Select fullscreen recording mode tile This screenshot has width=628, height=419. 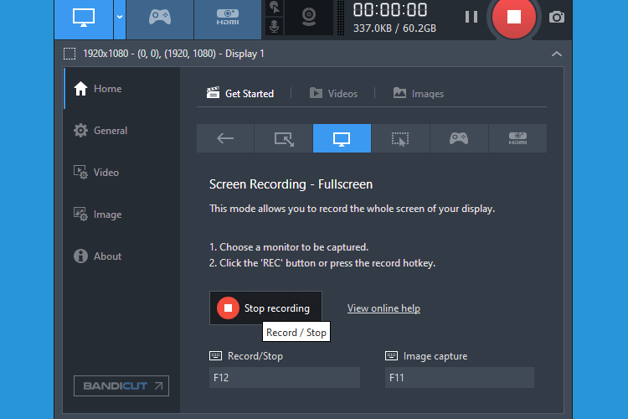[342, 138]
